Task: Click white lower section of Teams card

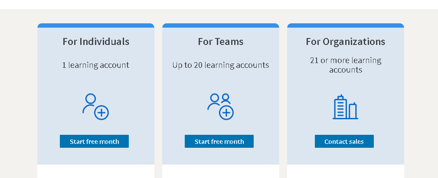Action: pos(221,172)
